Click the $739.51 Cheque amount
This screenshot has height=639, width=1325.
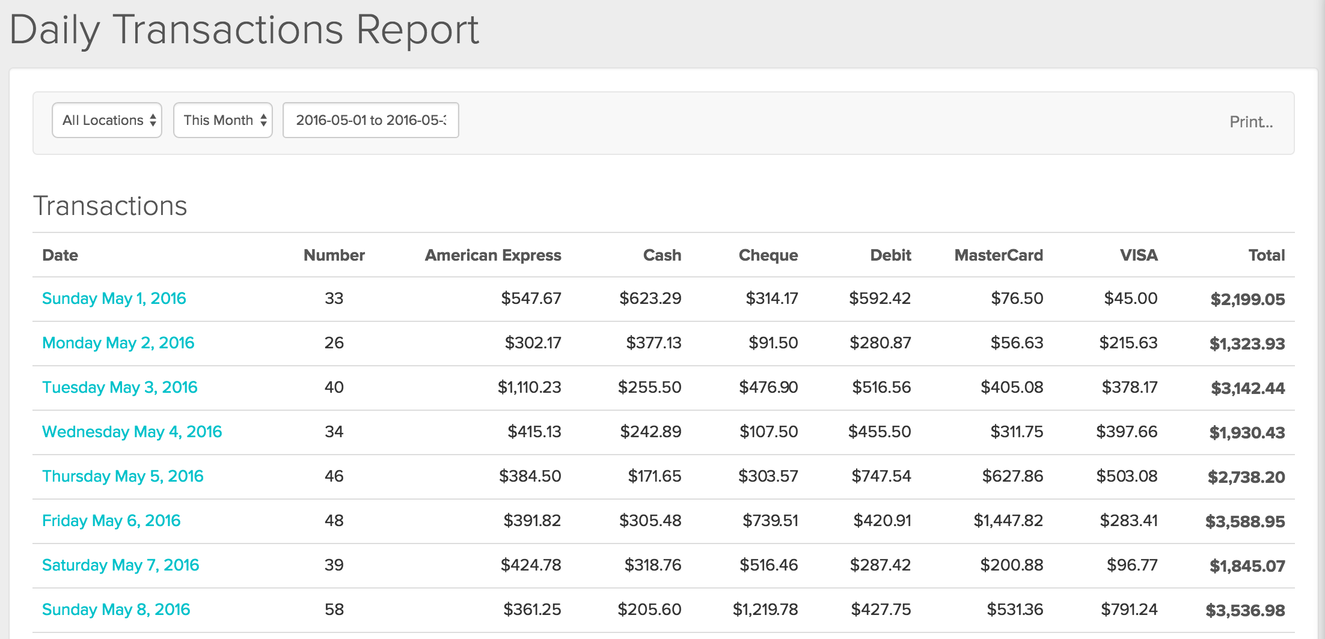click(x=770, y=521)
